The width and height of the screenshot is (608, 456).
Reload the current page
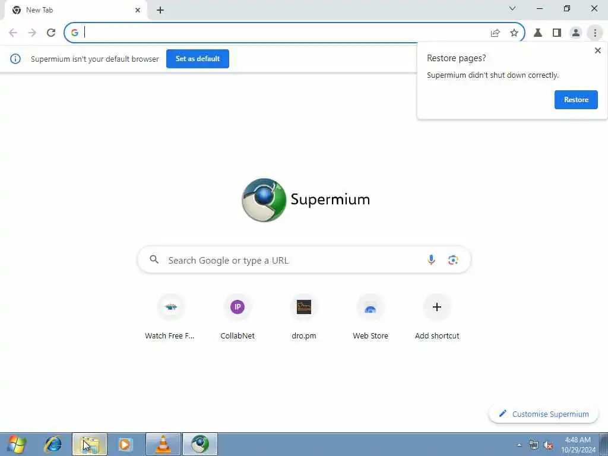coord(51,33)
